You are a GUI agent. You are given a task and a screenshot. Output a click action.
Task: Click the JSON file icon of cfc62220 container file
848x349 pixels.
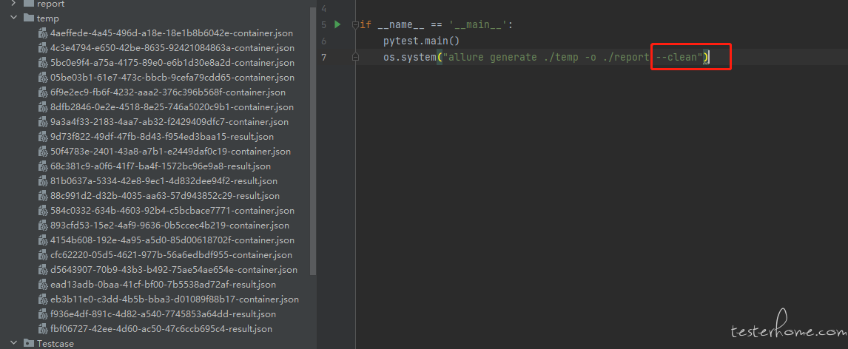click(43, 254)
